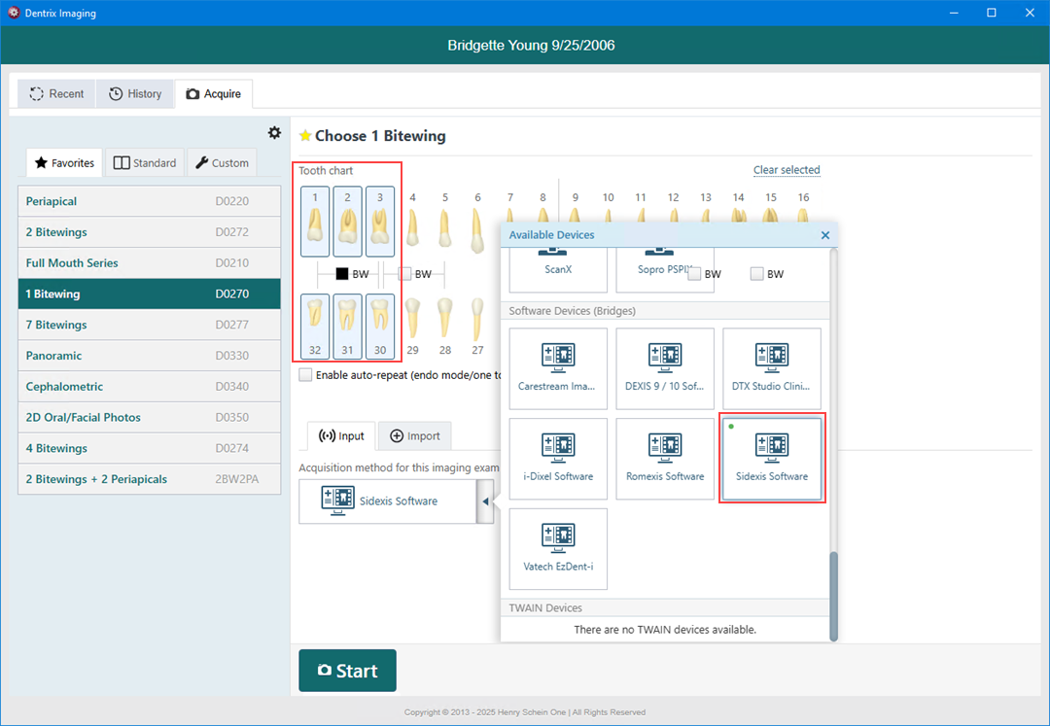
Task: Choose the Sidexis Software device tile
Action: [772, 458]
